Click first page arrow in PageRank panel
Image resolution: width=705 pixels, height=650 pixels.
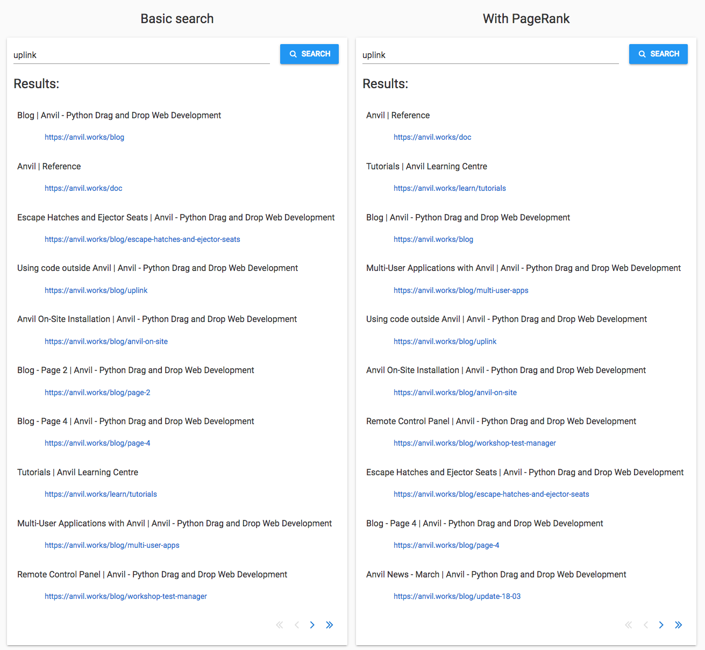[629, 625]
